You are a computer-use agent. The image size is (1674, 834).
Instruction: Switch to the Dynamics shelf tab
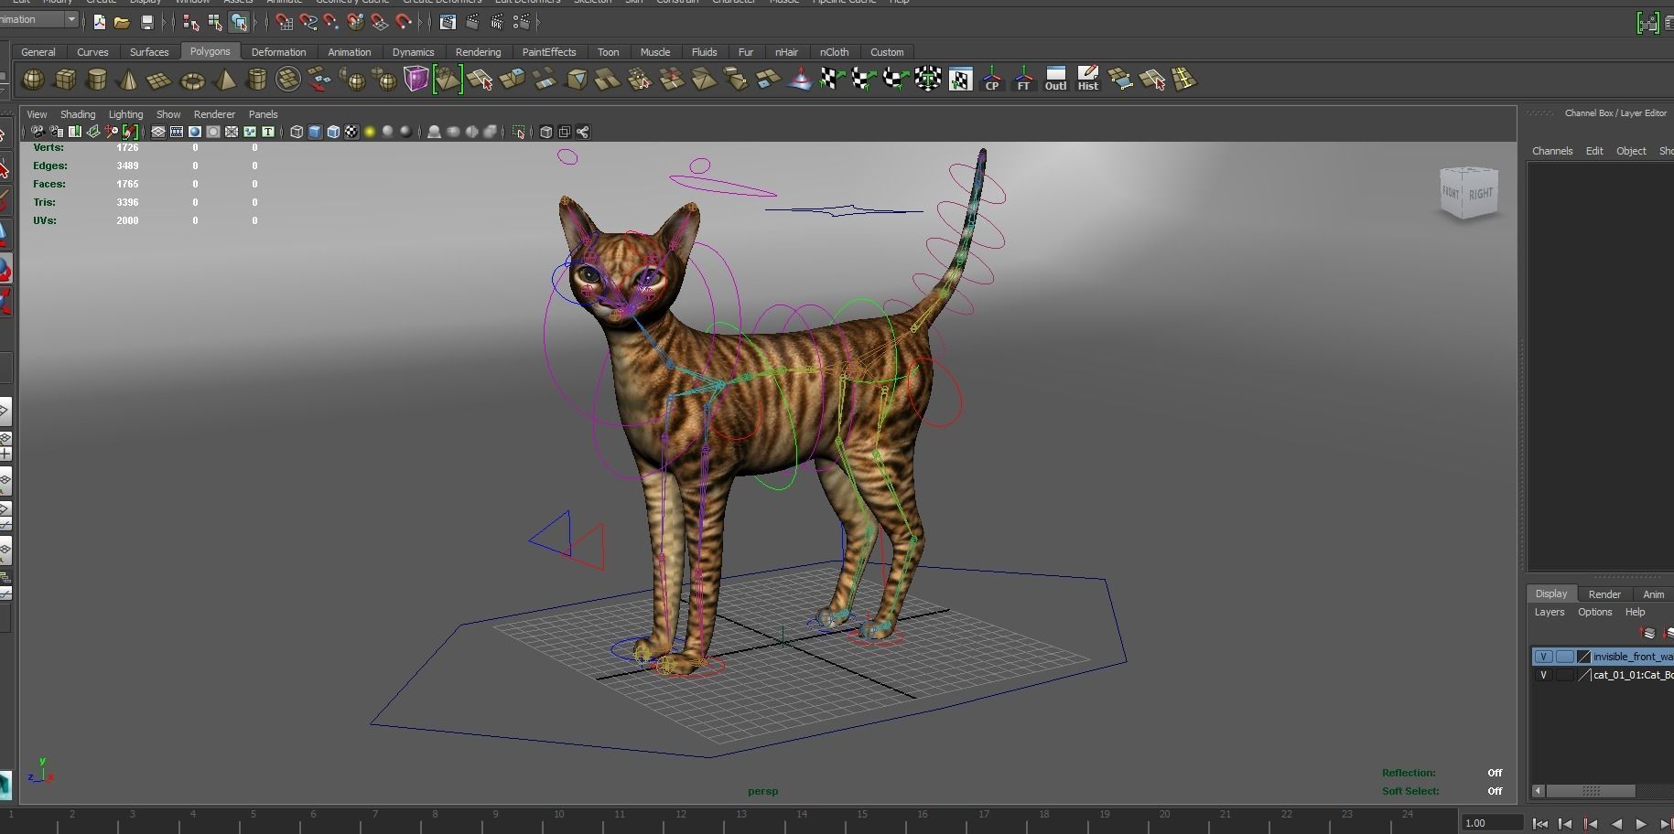pyautogui.click(x=413, y=52)
